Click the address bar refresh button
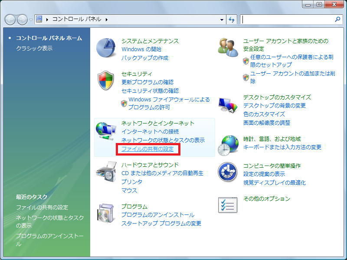Viewport: 347px width, 260px height. [x=232, y=20]
